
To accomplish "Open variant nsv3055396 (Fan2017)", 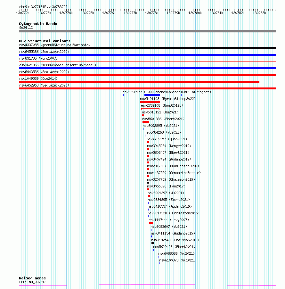I will [166, 186].
